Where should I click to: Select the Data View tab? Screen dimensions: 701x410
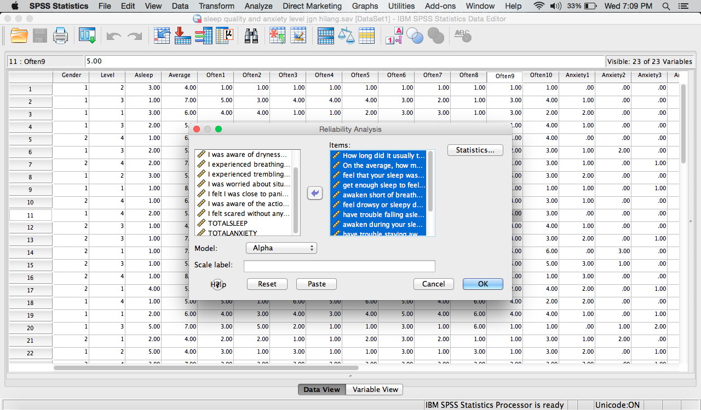click(x=322, y=390)
